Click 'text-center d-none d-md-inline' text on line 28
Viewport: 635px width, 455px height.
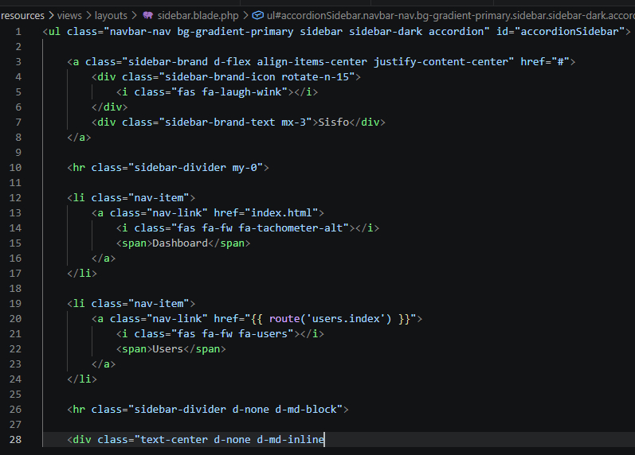click(x=233, y=440)
